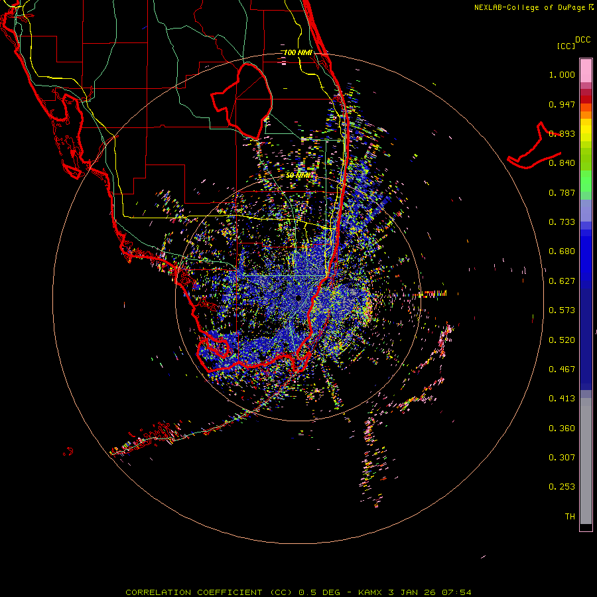The height and width of the screenshot is (597, 597).
Task: Select the 0.360 scale label
Action: (x=562, y=429)
